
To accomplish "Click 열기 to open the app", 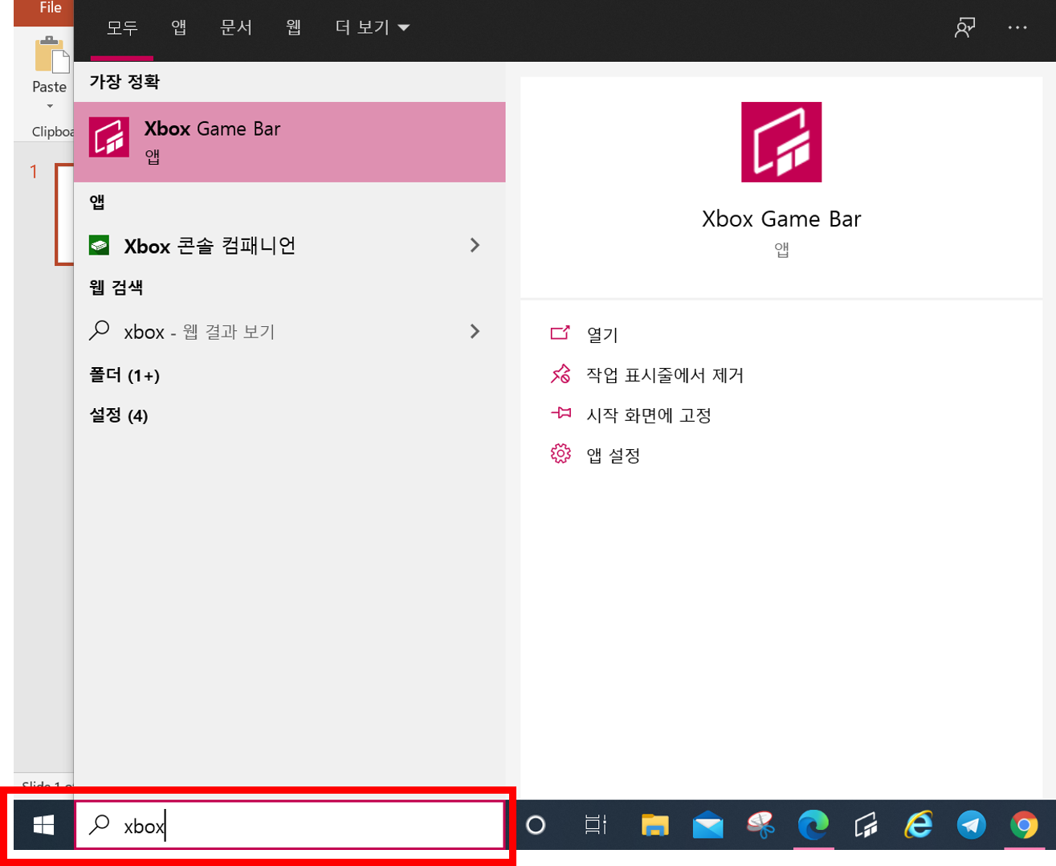I will [602, 334].
